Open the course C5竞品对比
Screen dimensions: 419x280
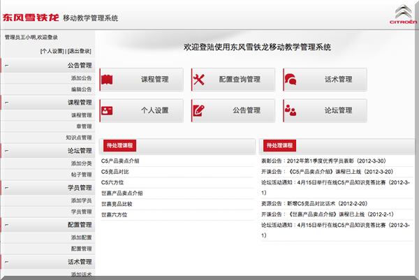pos(115,172)
